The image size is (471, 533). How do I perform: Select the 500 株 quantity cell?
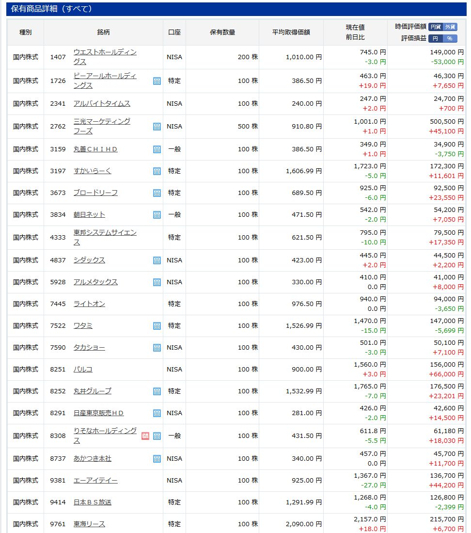coord(248,127)
